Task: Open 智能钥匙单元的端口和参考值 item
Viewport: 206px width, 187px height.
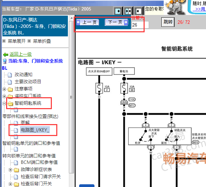Action: click(31, 143)
